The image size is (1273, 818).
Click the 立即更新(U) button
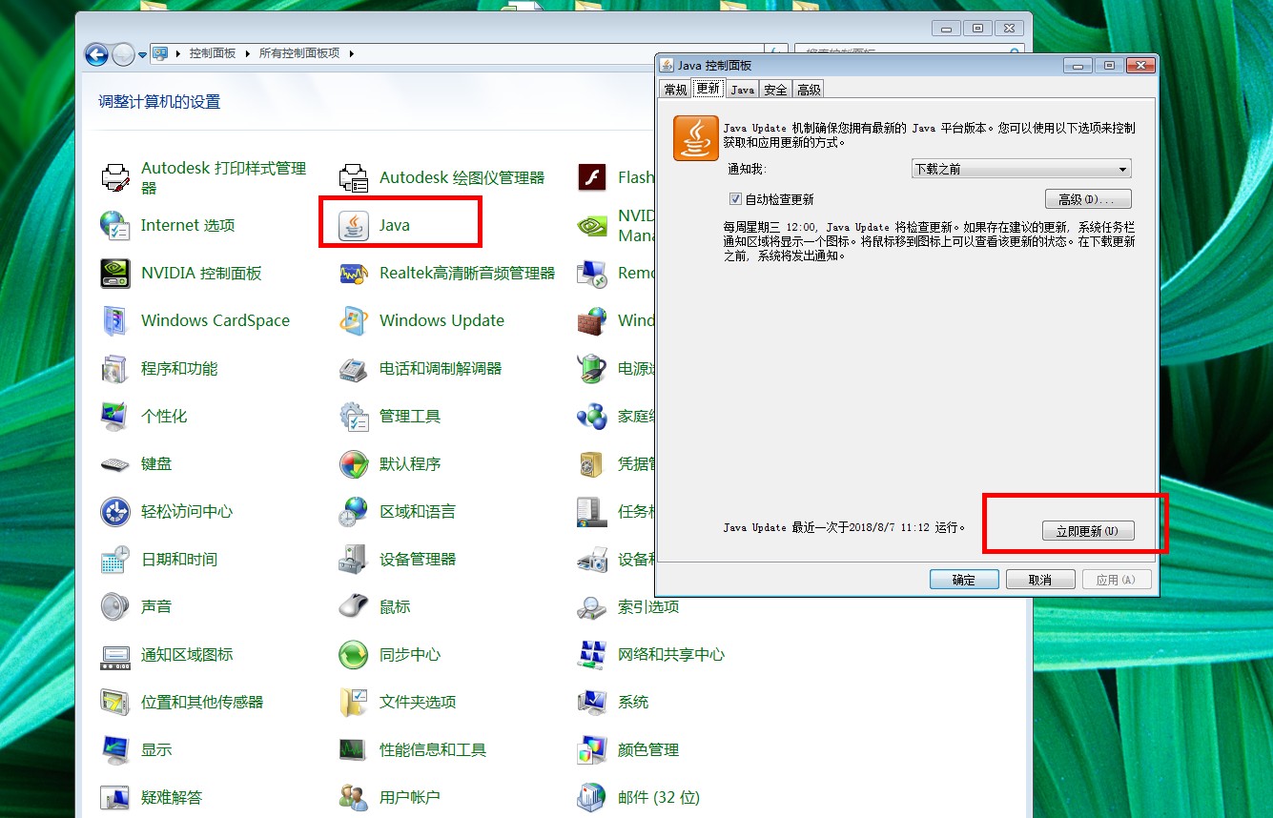tap(1088, 531)
